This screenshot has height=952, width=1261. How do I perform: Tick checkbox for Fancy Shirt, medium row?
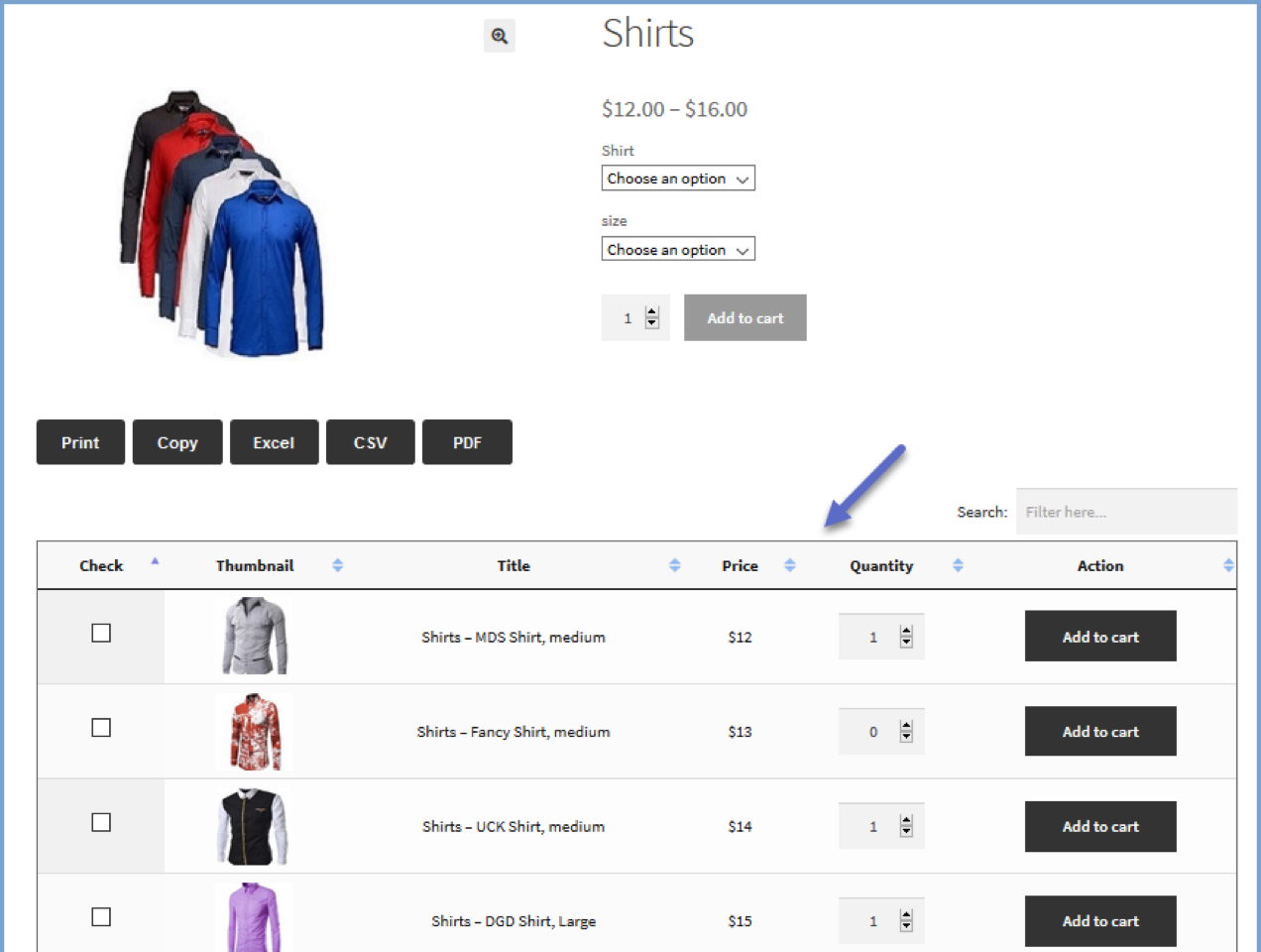101,728
